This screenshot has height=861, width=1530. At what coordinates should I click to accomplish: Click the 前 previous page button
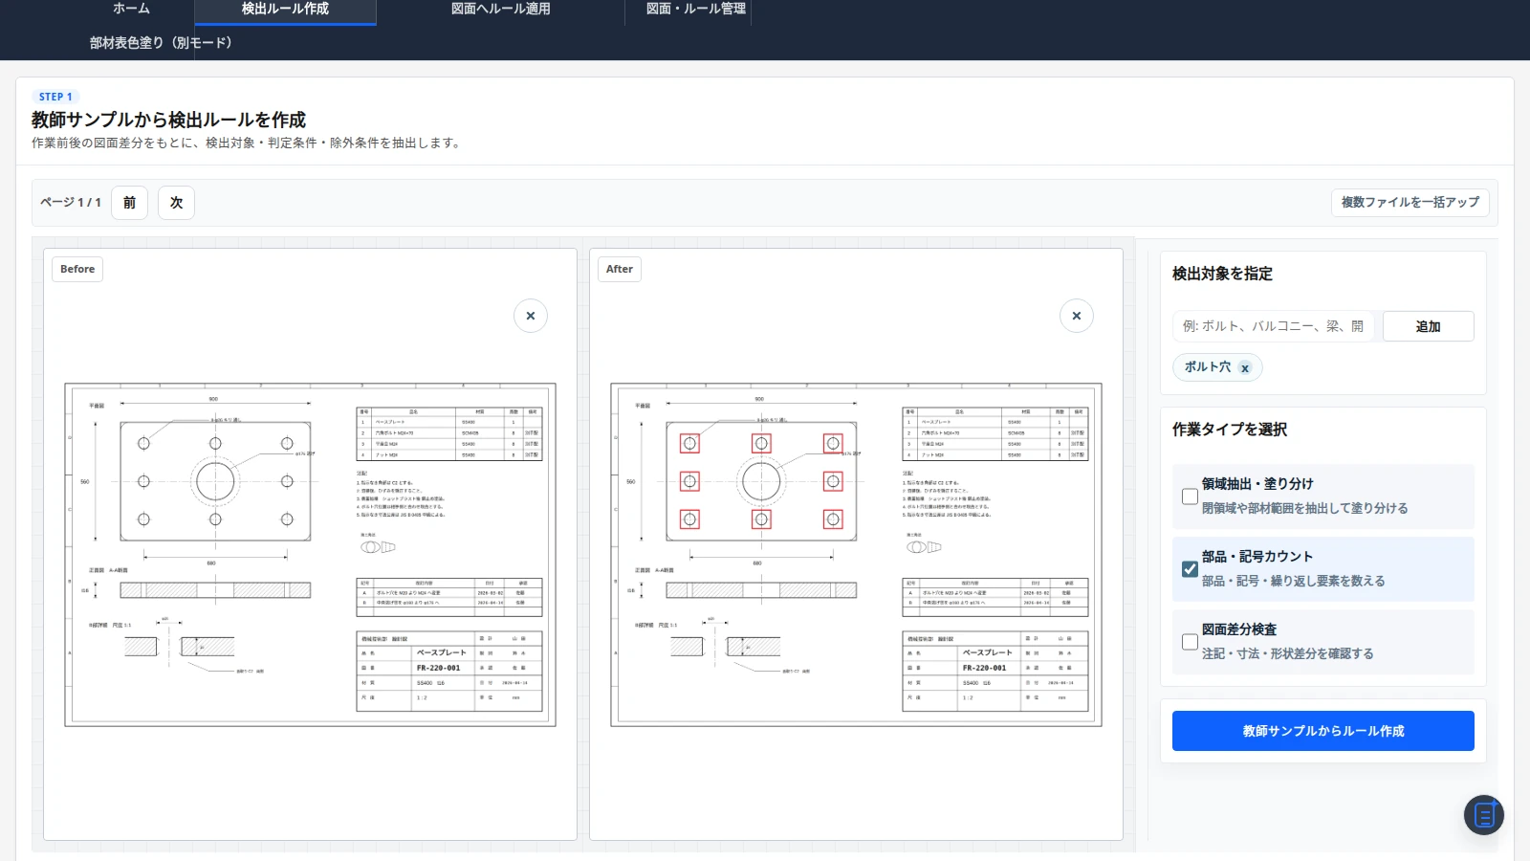click(x=130, y=203)
